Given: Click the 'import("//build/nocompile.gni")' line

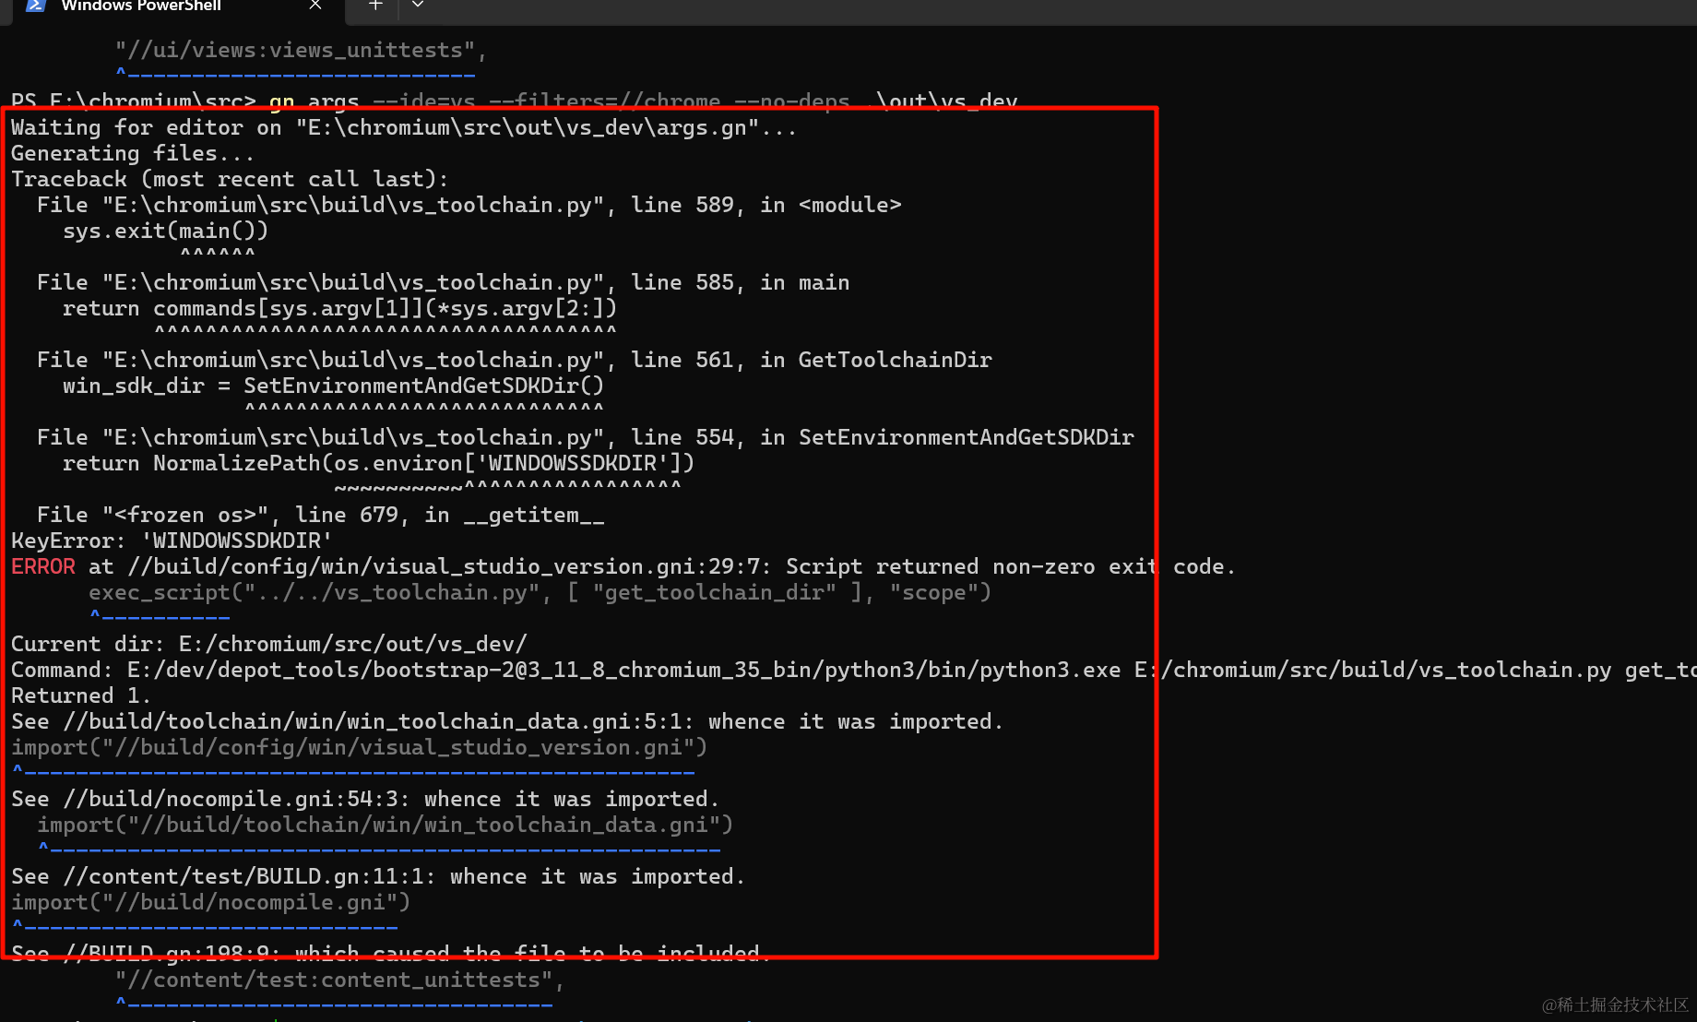Looking at the screenshot, I should pyautogui.click(x=210, y=902).
